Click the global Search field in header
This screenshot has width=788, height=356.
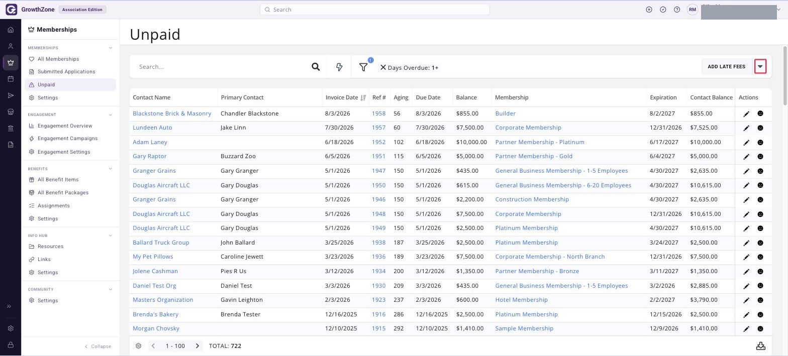[375, 10]
